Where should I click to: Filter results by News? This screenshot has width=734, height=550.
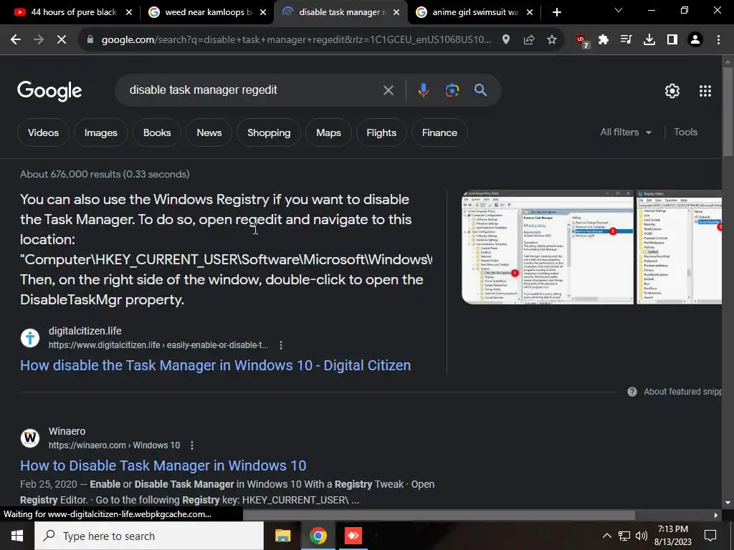pyautogui.click(x=209, y=132)
